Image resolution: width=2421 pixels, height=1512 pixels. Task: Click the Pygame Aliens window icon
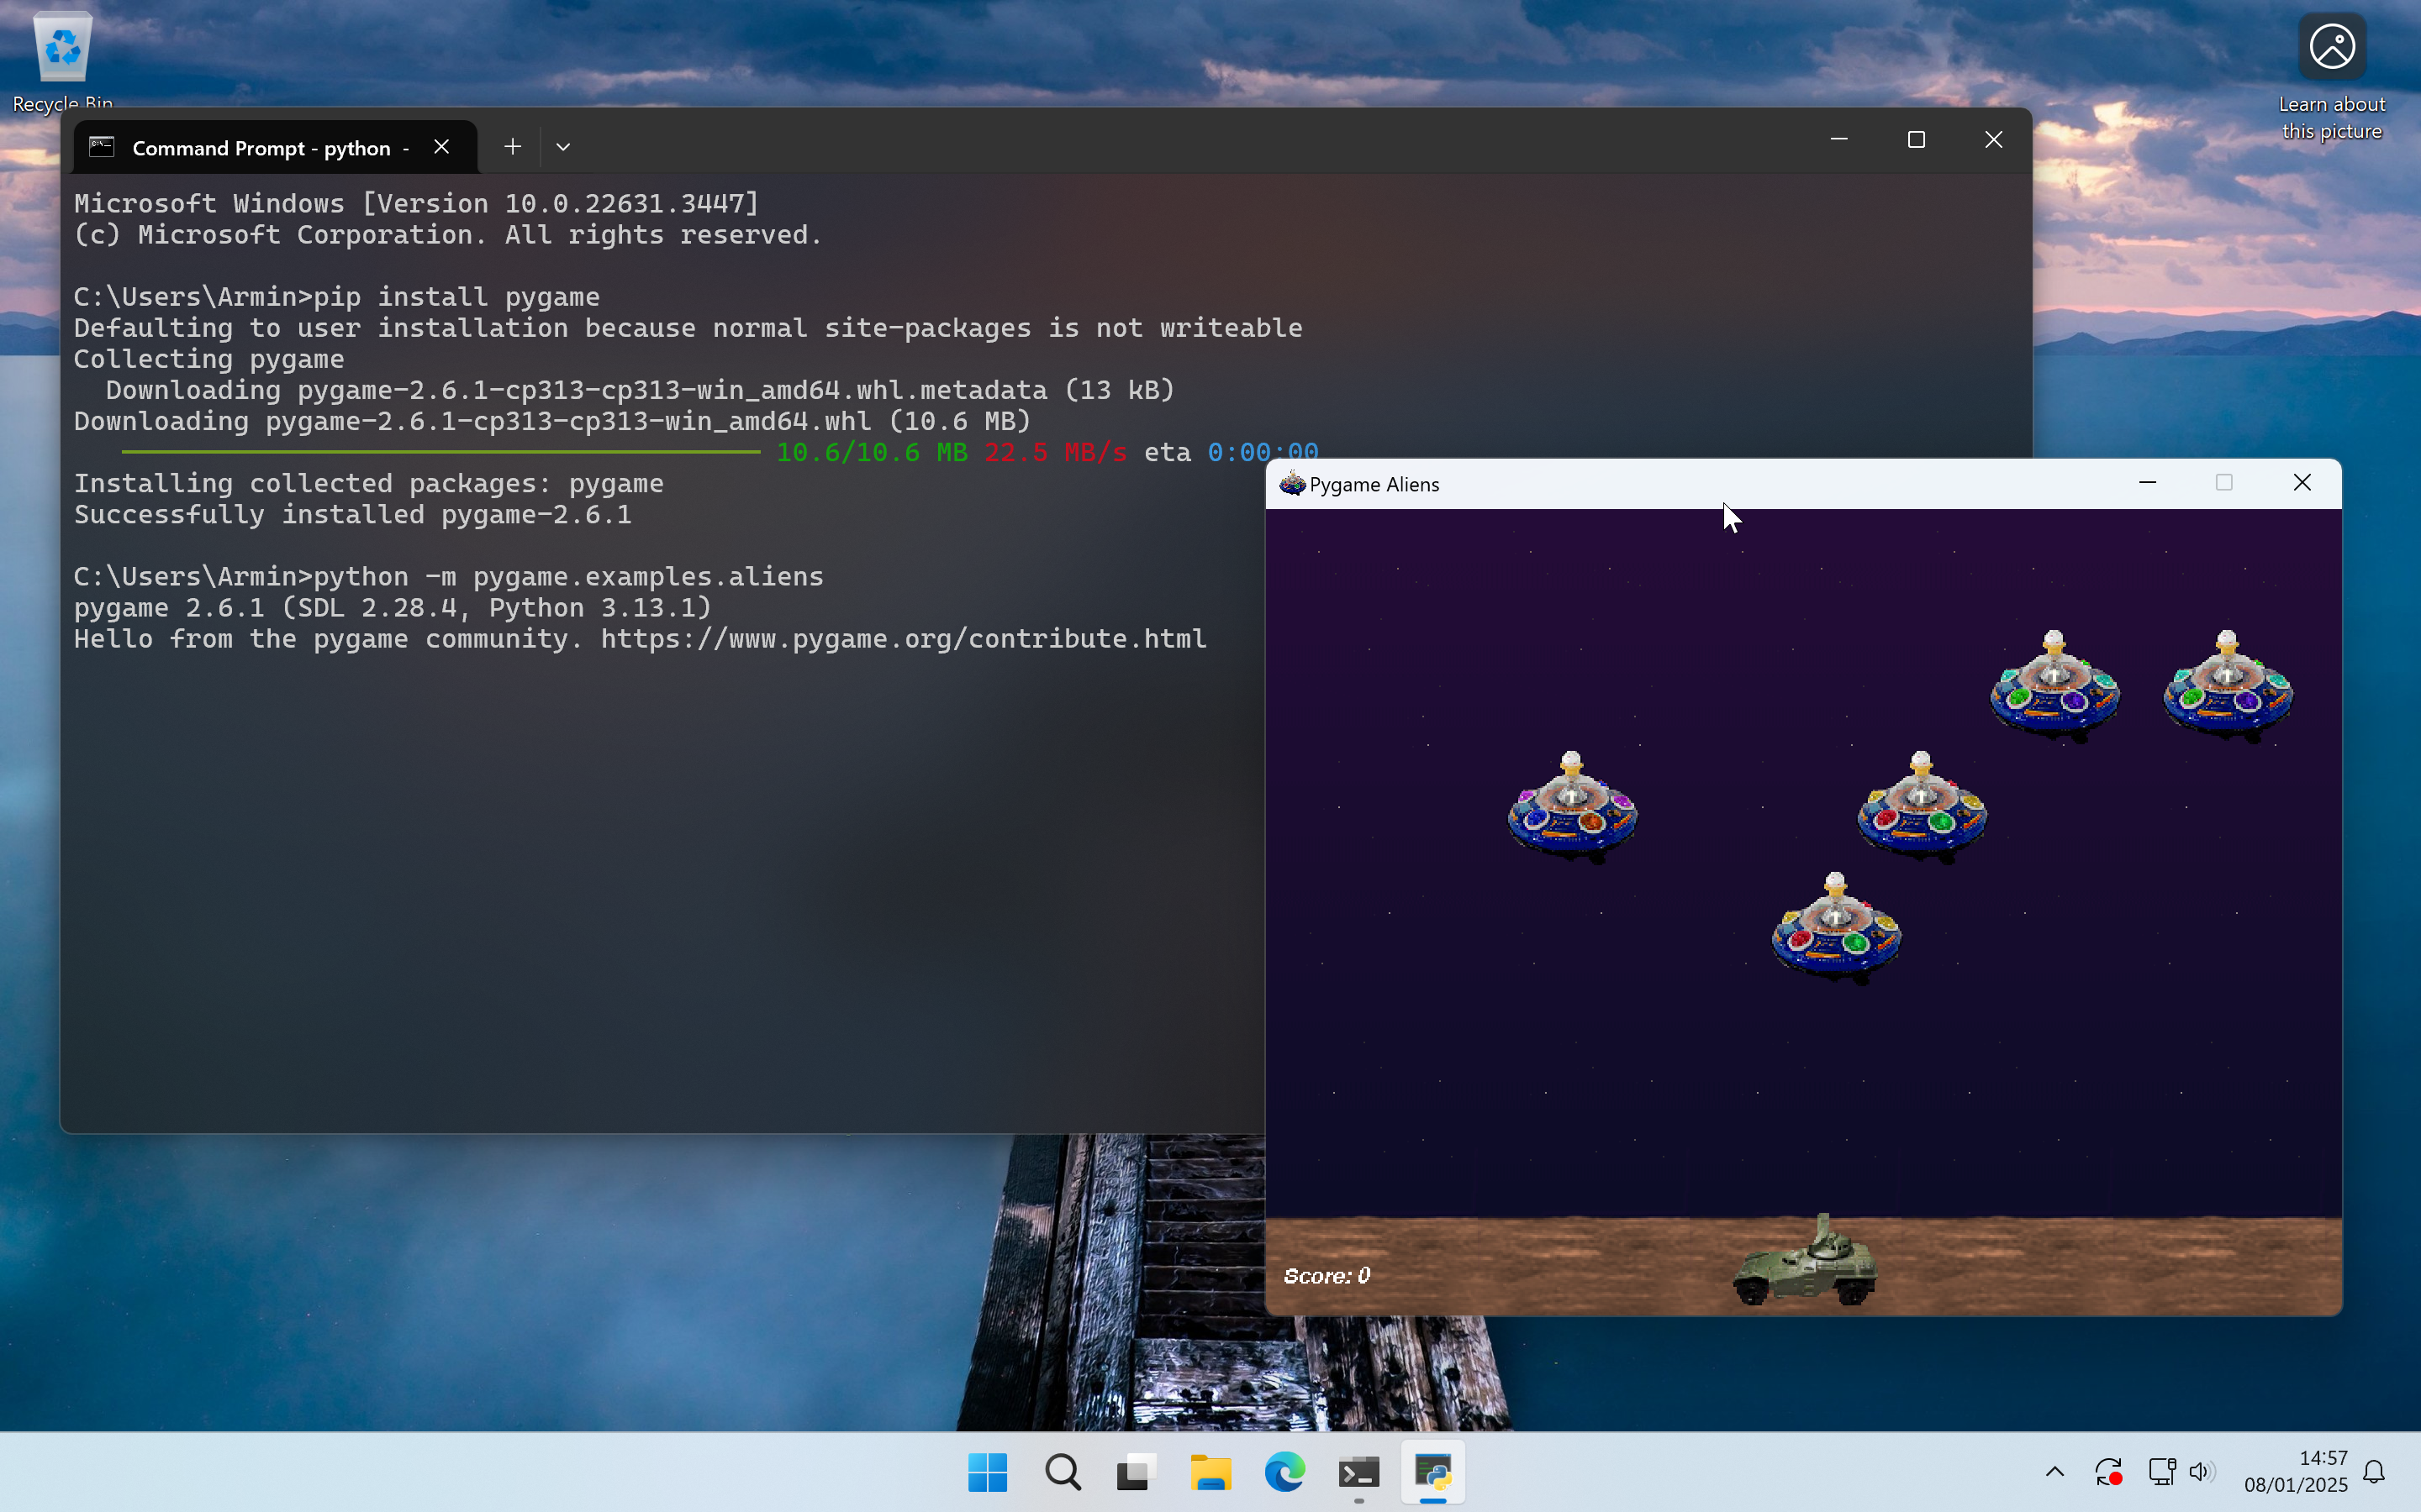tap(1291, 484)
